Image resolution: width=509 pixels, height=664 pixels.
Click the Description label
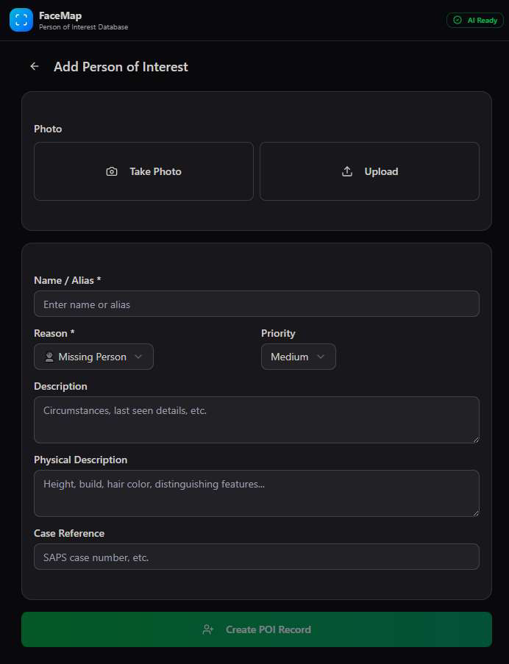[60, 386]
